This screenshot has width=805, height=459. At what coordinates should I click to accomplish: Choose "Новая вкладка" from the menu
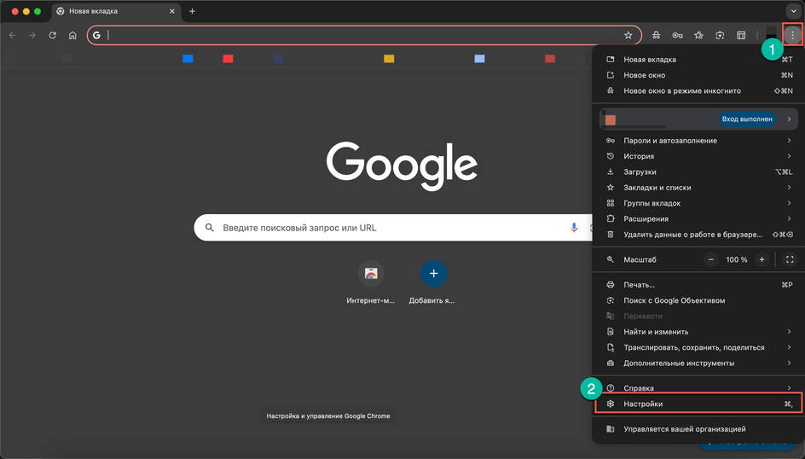698,60
